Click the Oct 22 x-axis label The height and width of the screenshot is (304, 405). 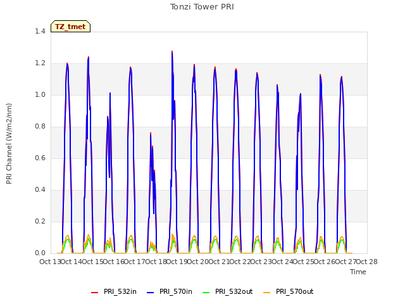point(240,262)
